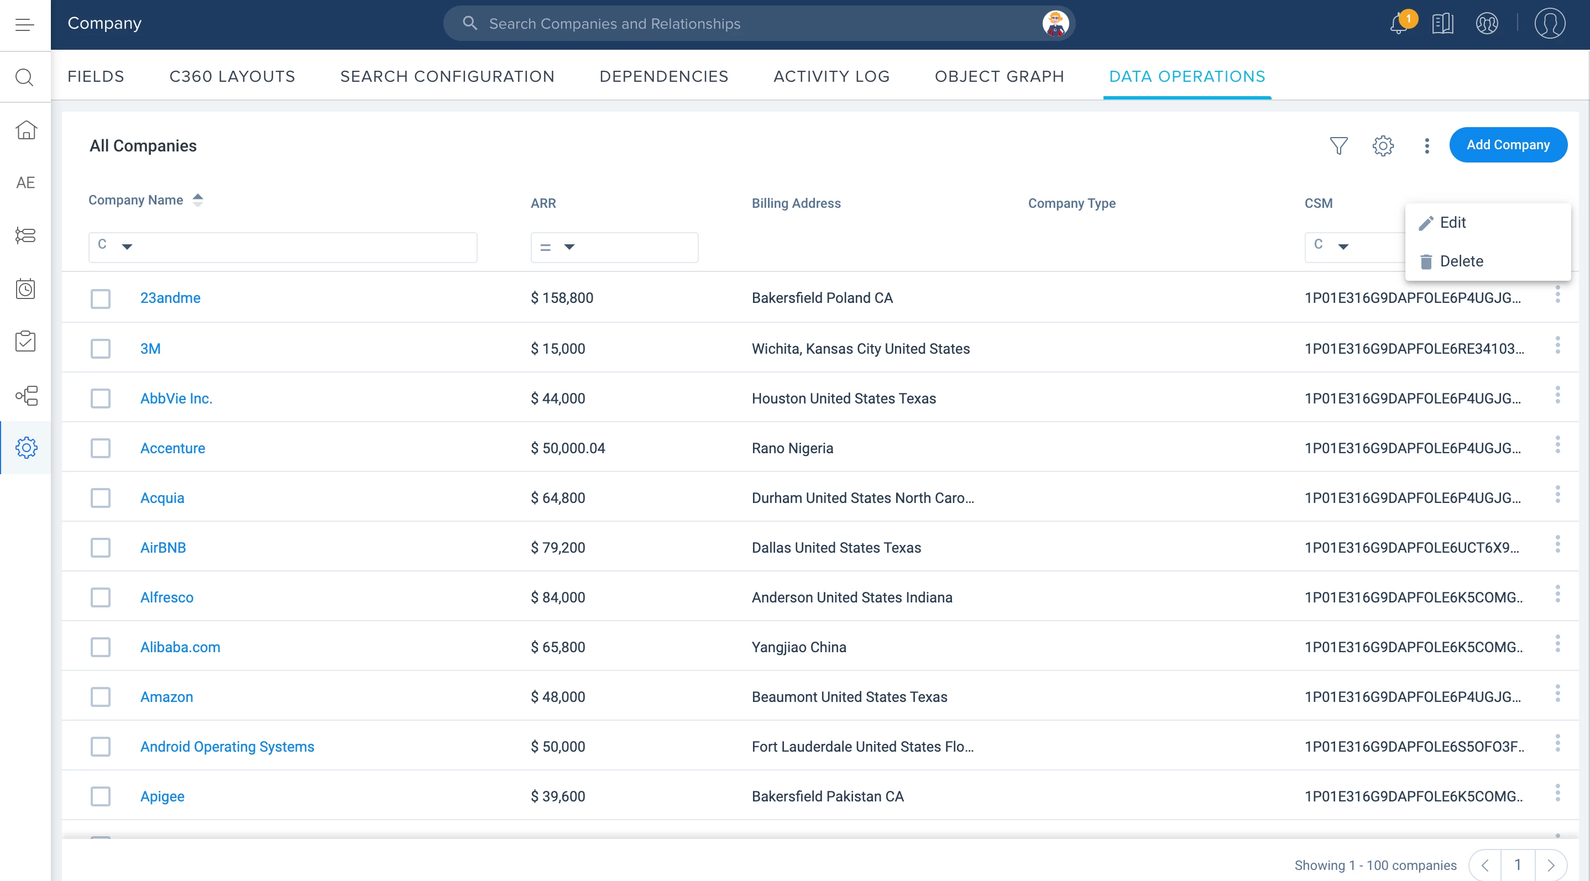The width and height of the screenshot is (1590, 881).
Task: Open the SEARCH CONFIGURATION tab
Action: [447, 76]
